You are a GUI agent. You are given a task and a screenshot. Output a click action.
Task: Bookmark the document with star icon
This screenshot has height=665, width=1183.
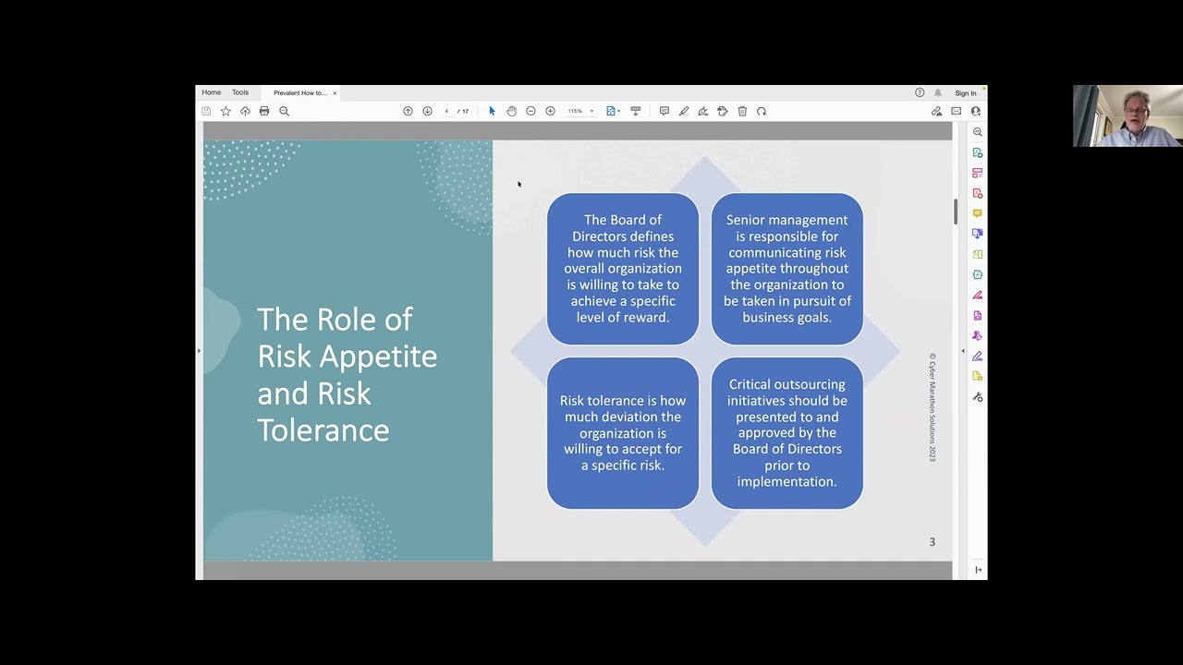click(226, 111)
